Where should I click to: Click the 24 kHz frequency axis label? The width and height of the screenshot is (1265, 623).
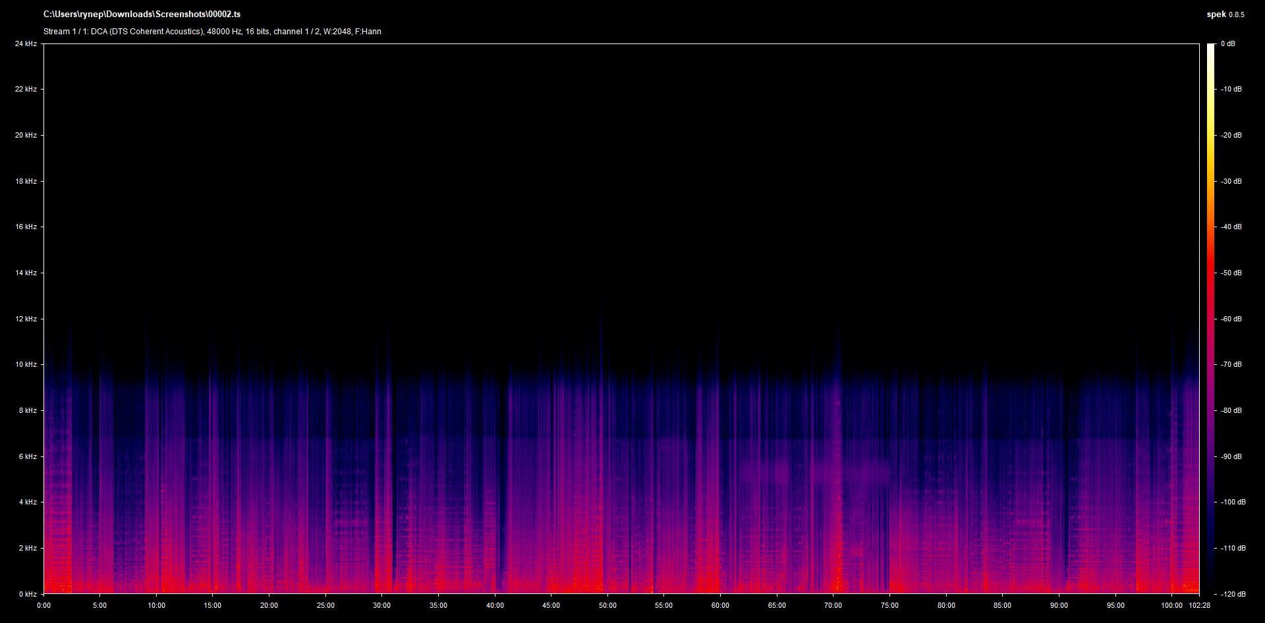[26, 44]
